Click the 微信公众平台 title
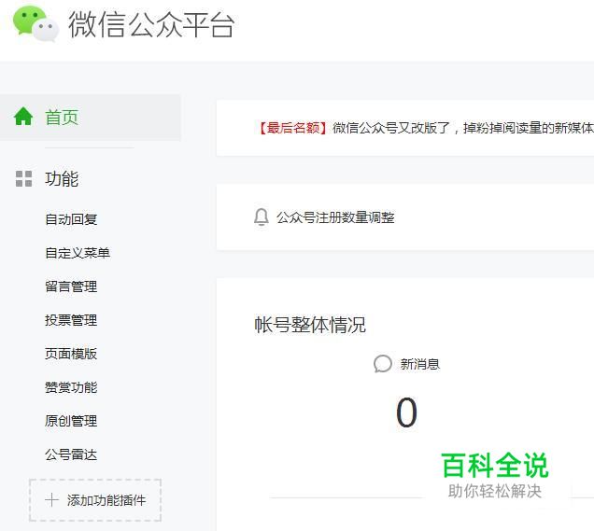594x531 pixels. coord(151,24)
